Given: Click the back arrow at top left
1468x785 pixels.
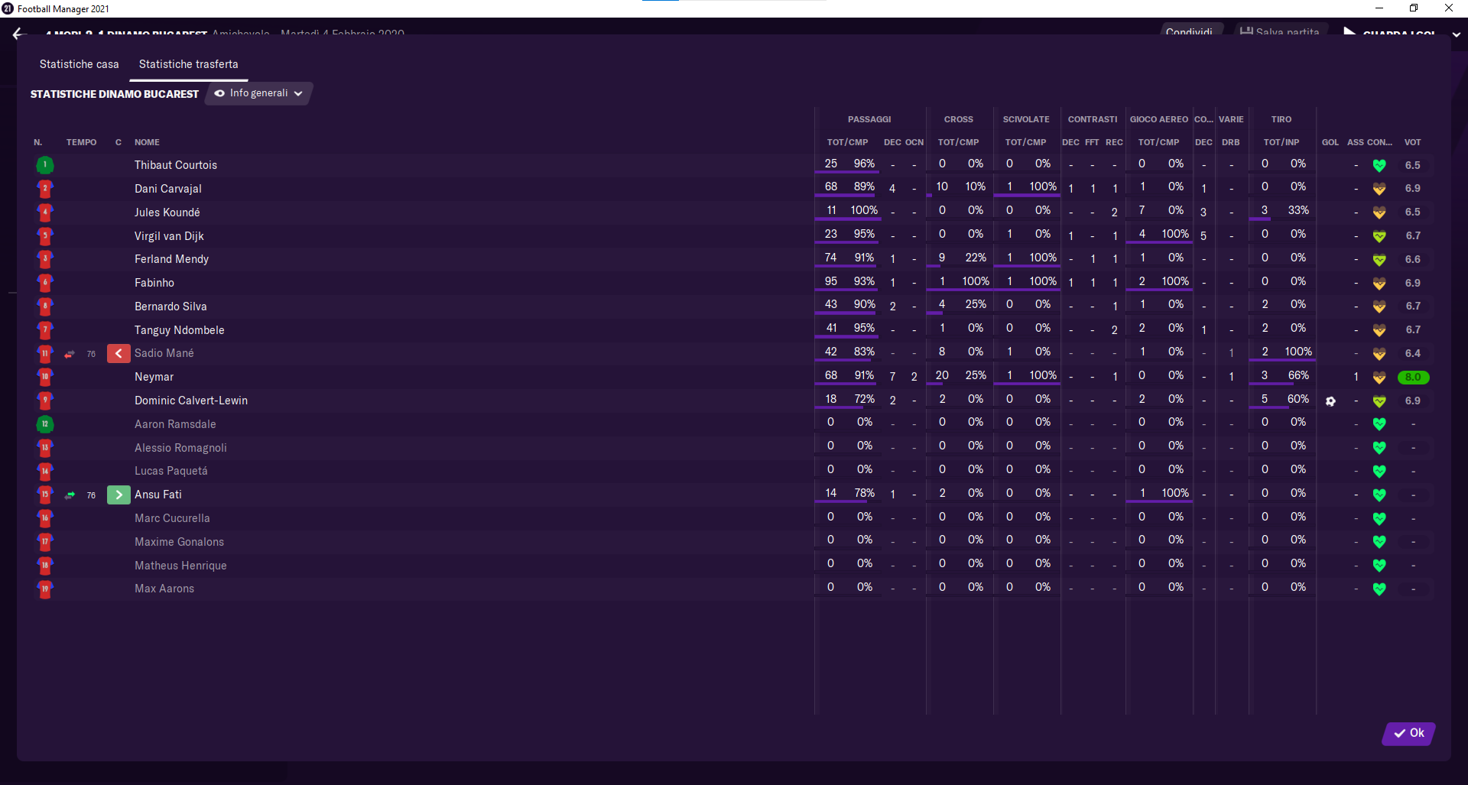Looking at the screenshot, I should coord(19,33).
